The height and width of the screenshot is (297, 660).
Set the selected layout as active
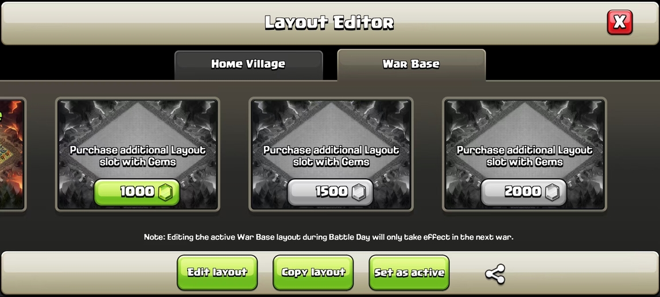(x=409, y=272)
